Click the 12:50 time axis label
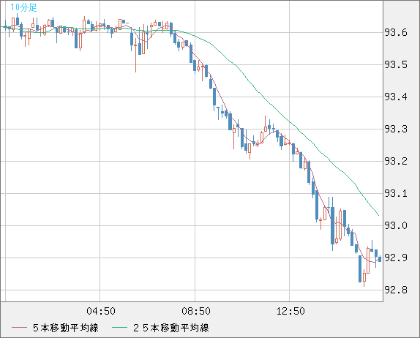Image resolution: width=420 pixels, height=338 pixels. (290, 311)
